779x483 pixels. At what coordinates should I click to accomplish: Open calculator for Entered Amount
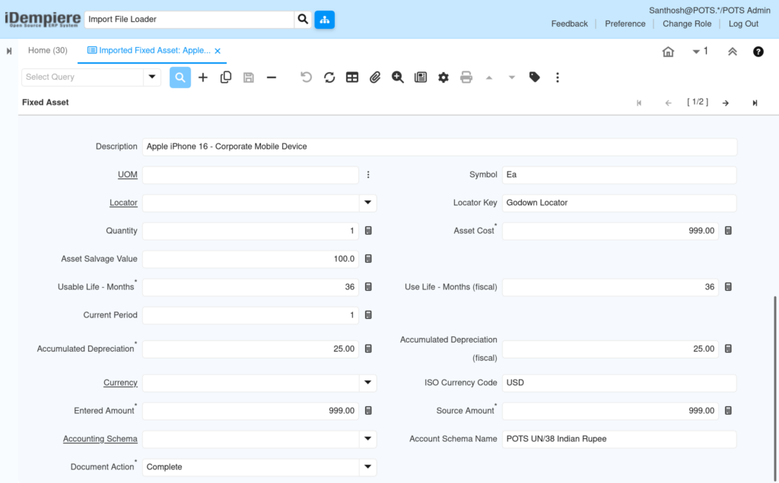coord(368,411)
